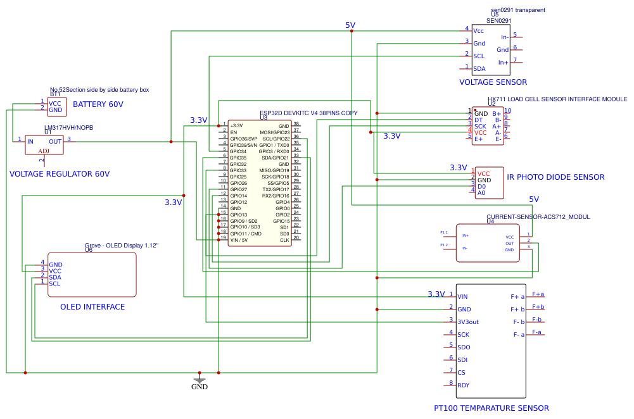This screenshot has width=634, height=419.
Task: Click the Grove OLED display component
Action: pyautogui.click(x=92, y=275)
